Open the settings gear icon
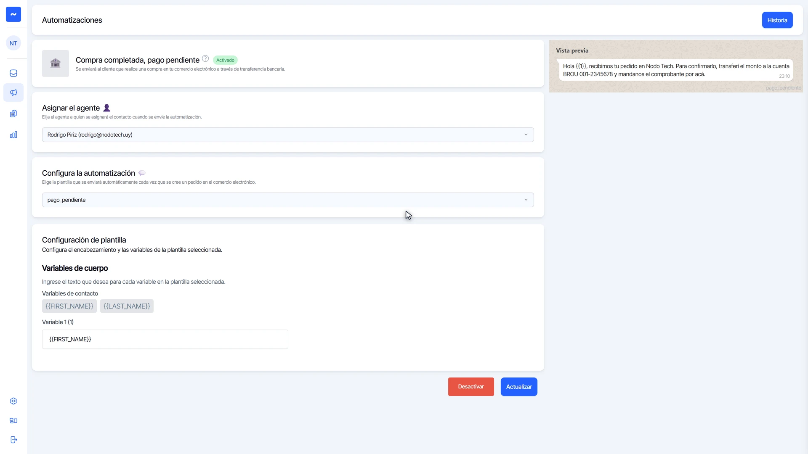 point(13,401)
